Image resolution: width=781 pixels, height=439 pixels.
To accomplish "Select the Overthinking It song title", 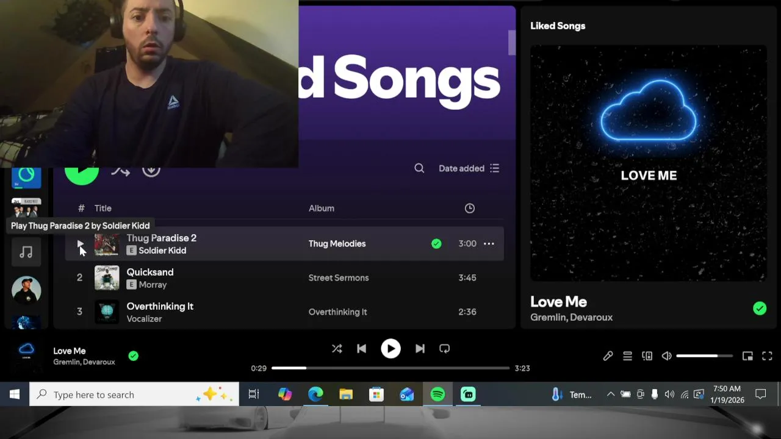I will click(160, 306).
